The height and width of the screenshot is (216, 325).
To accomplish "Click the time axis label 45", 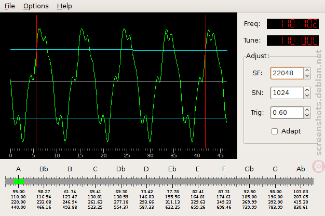I will (x=221, y=155).
